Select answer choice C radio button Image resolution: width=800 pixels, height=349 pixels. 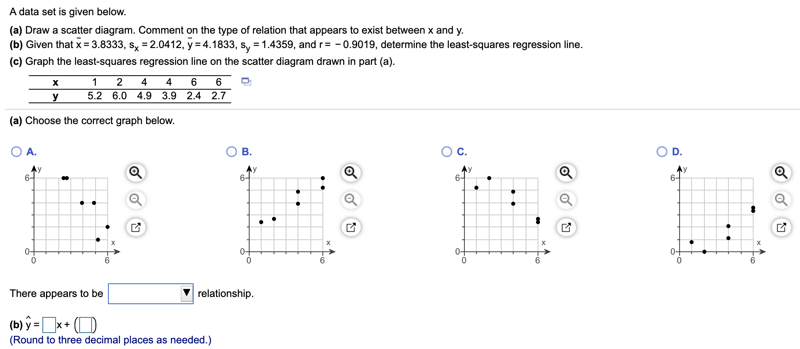click(447, 152)
